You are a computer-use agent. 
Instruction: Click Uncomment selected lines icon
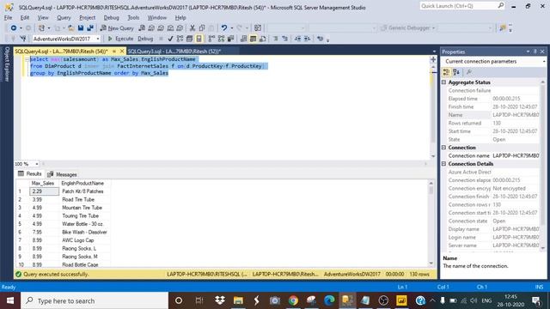tap(284, 39)
